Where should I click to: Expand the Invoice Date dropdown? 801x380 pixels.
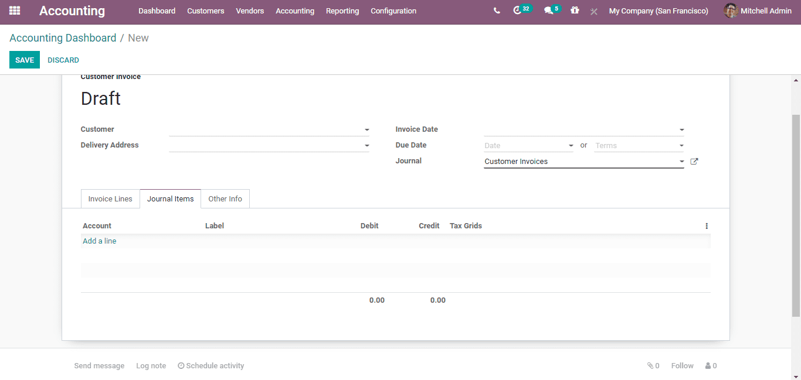coord(681,129)
